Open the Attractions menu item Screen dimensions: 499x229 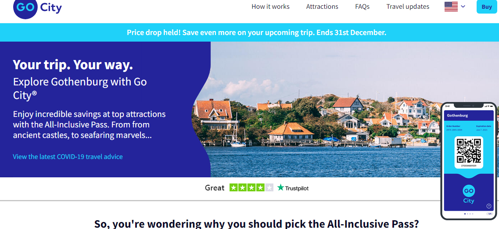coord(322,7)
